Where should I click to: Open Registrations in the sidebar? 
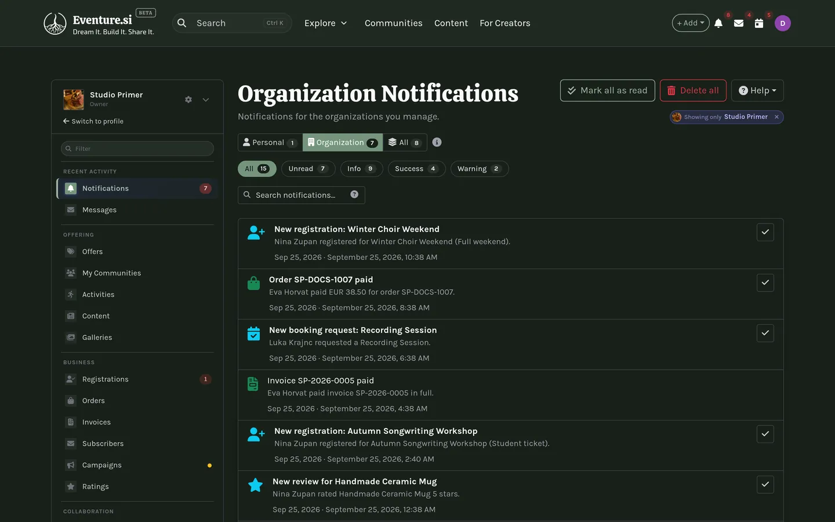point(137,379)
